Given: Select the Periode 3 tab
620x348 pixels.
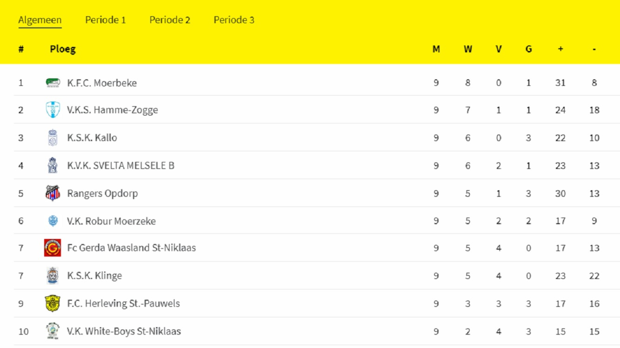Looking at the screenshot, I should [x=234, y=20].
